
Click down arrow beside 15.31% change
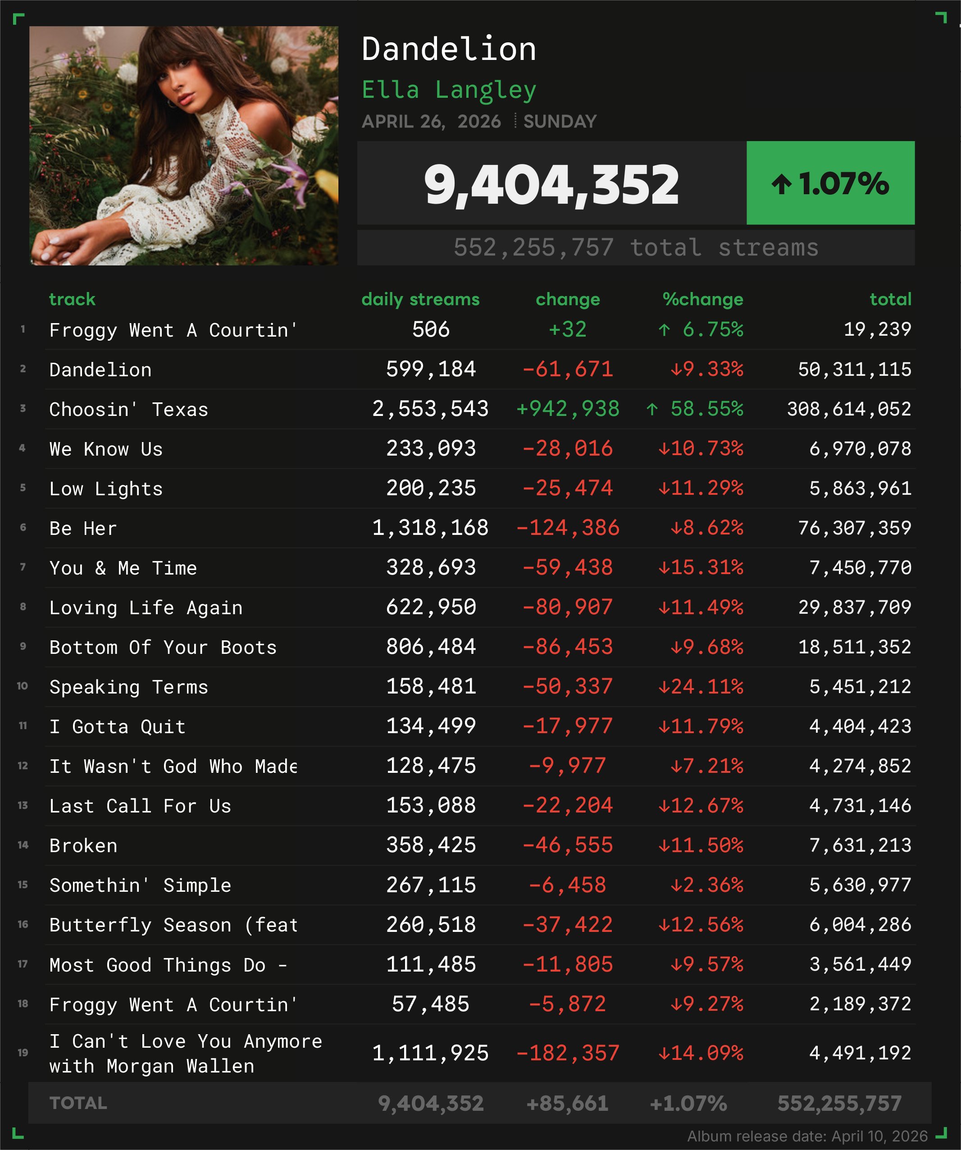664,568
